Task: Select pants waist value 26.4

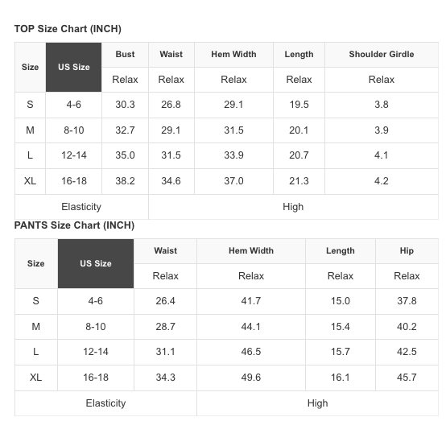Action: [165, 301]
